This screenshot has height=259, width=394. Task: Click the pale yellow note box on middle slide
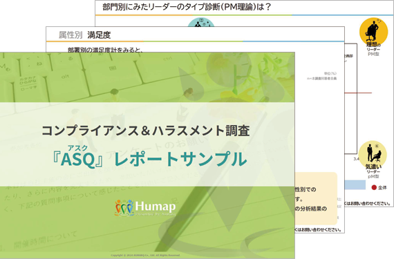pos(316,198)
